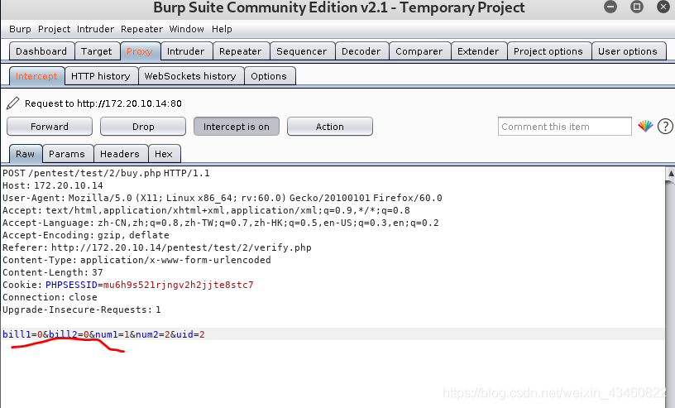The height and width of the screenshot is (408, 675).
Task: Close the Burp Suite window
Action: [663, 7]
